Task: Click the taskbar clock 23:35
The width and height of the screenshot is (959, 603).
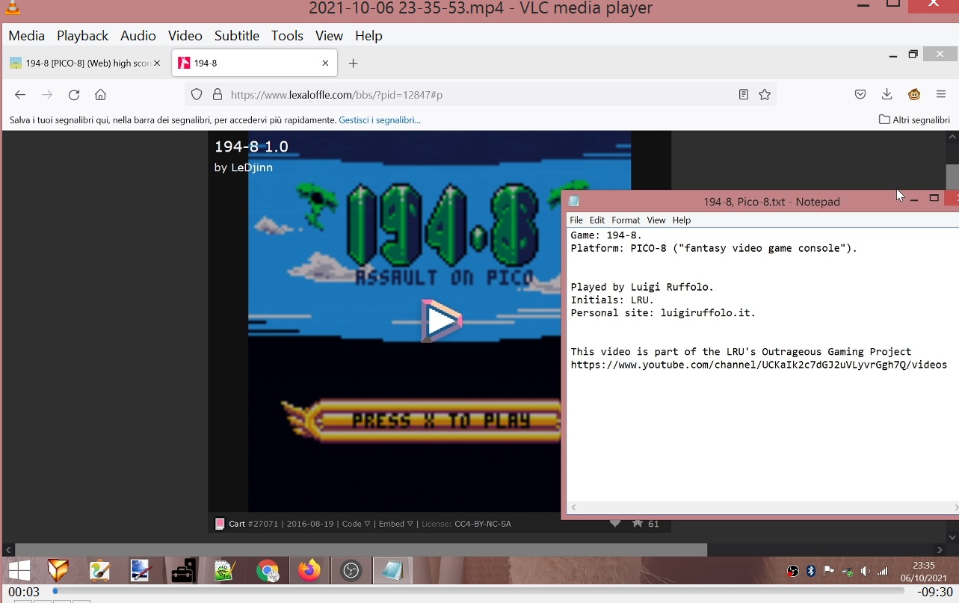Action: pyautogui.click(x=924, y=566)
